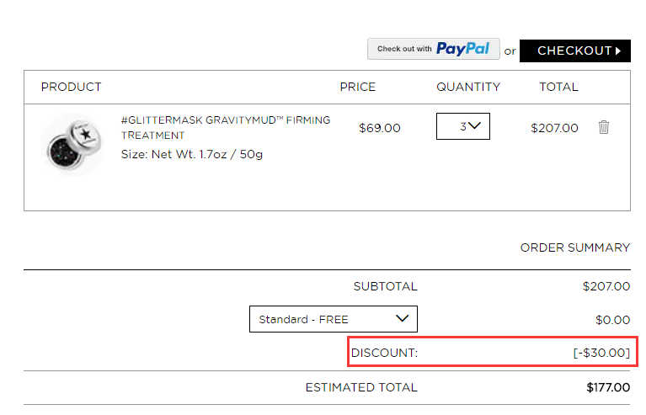
Task: Click the arrow icon on the CHECKOUT button
Action: tap(618, 51)
